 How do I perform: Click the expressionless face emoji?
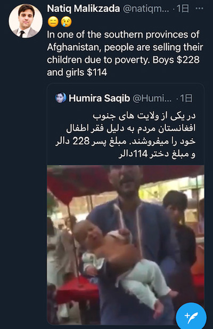[53, 22]
